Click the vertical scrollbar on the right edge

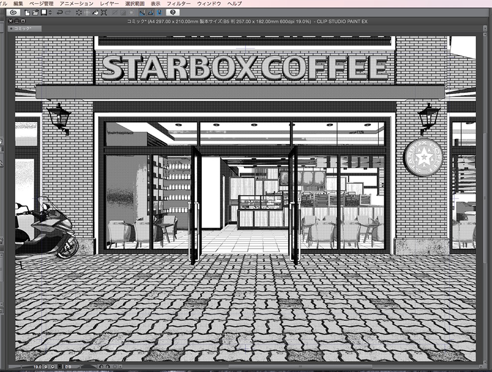(x=485, y=199)
